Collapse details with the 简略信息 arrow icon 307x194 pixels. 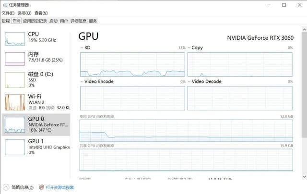6,187
